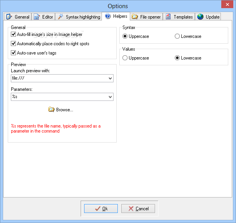Expand the Launch preview with dropdown arrow
Screen dimensions: 236x223
pos(110,78)
